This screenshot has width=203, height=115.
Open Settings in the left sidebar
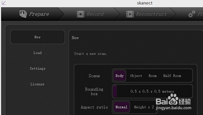38,68
